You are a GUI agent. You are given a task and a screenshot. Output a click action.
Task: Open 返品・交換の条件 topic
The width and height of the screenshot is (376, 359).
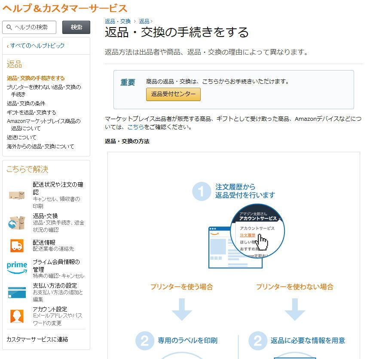tap(26, 104)
